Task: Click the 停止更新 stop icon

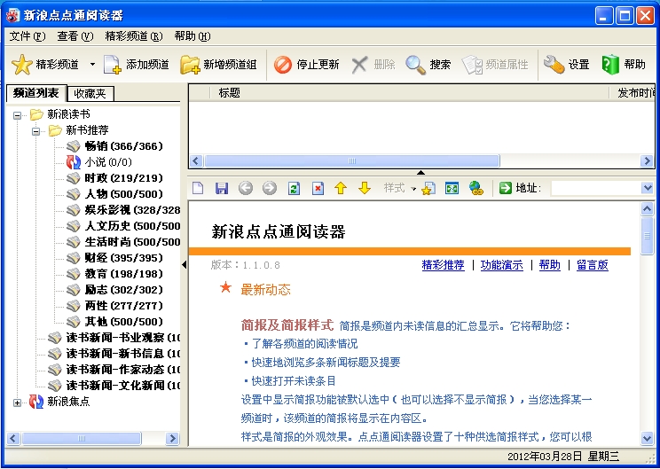Action: [282, 65]
